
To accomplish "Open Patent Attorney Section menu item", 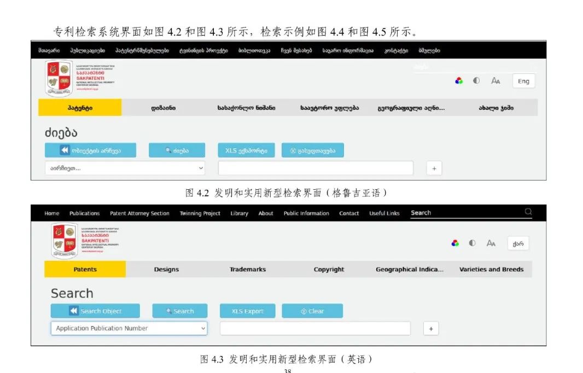I will pyautogui.click(x=139, y=213).
